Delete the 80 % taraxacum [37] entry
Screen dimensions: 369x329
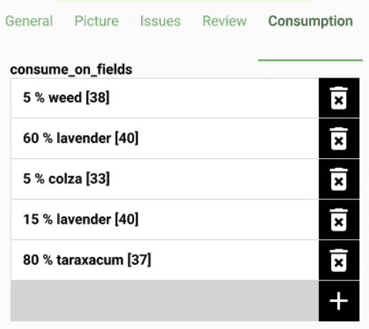(x=339, y=260)
